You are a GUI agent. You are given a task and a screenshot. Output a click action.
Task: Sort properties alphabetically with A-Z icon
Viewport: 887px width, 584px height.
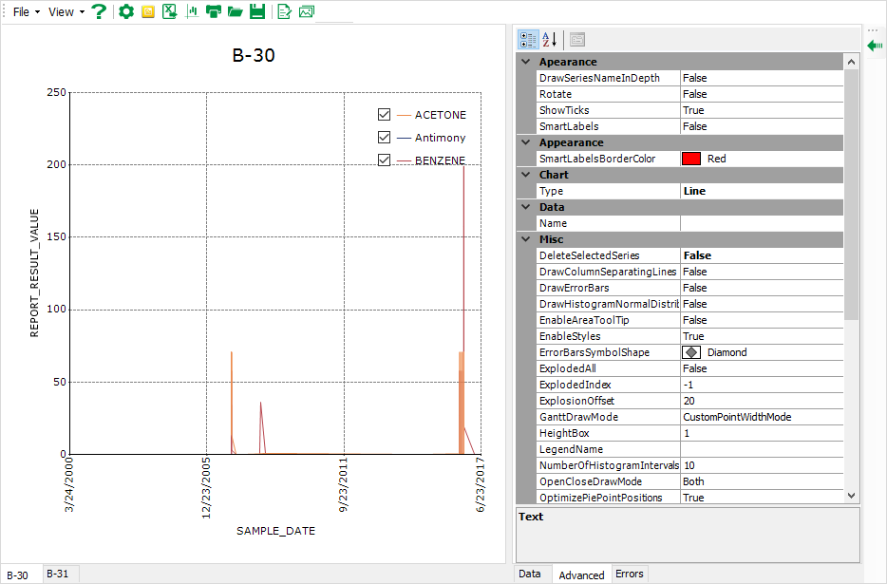pyautogui.click(x=550, y=39)
